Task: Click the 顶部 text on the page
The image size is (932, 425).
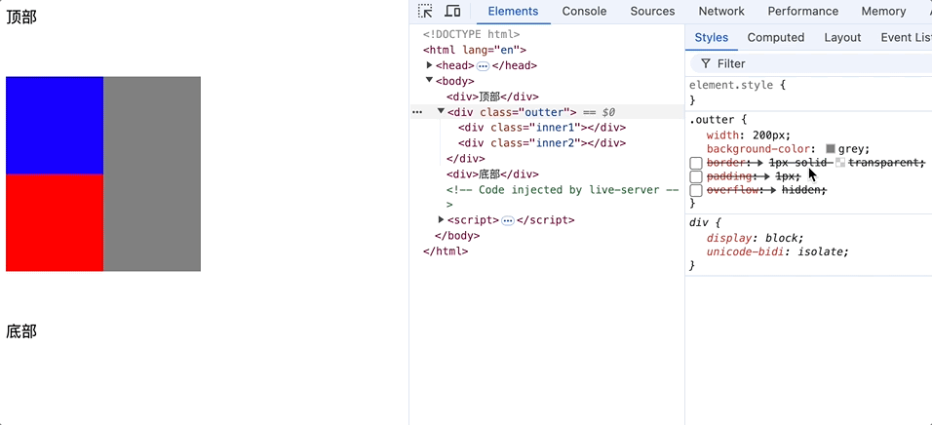Action: click(x=21, y=18)
